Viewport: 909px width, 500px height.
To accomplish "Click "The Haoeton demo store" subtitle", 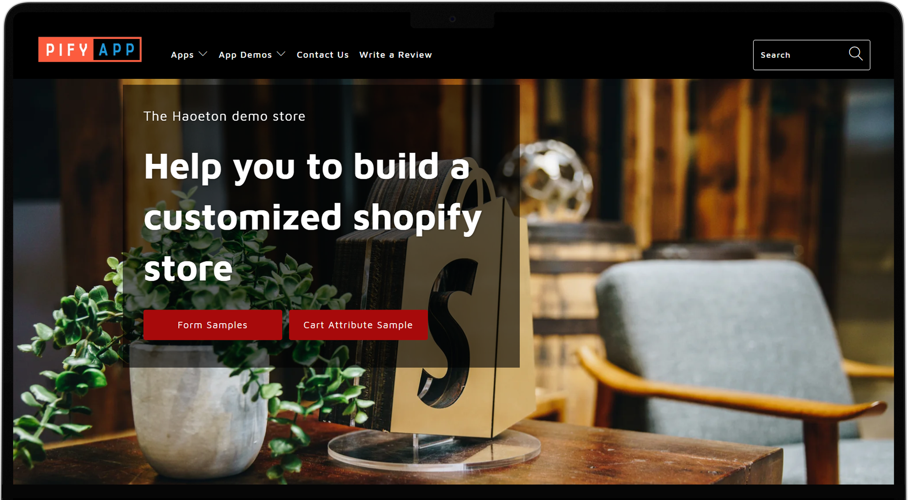I will [225, 116].
